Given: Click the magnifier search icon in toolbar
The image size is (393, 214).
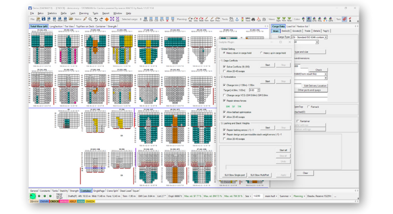Looking at the screenshot, I should click(x=90, y=19).
